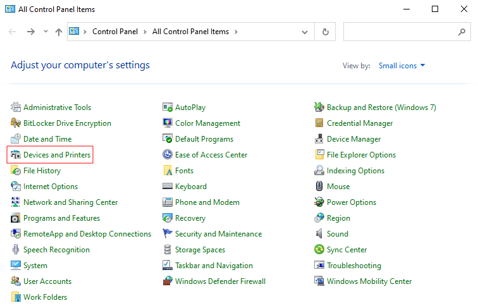Click the Devices and Printers icon
Viewport: 478px width, 308px height.
click(x=16, y=155)
